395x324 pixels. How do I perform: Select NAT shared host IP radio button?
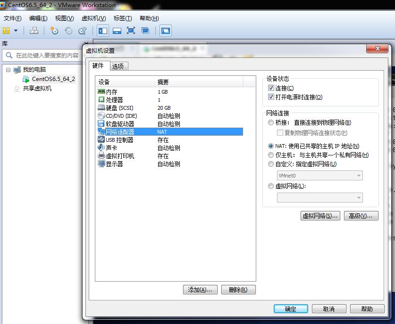271,146
